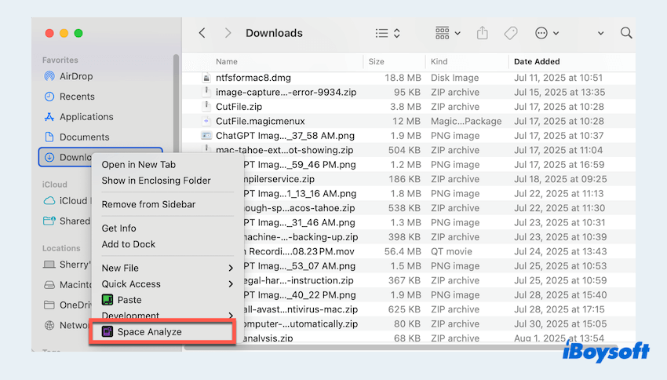
Task: Click the search magnifier icon
Action: tap(625, 33)
